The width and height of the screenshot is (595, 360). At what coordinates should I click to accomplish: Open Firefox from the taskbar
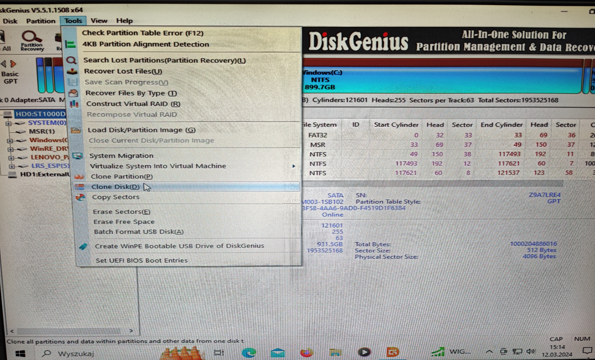click(x=306, y=353)
